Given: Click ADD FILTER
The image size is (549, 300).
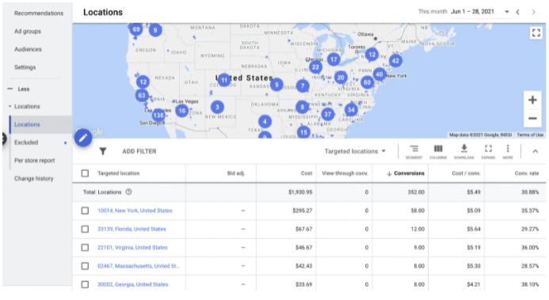Looking at the screenshot, I should 139,151.
